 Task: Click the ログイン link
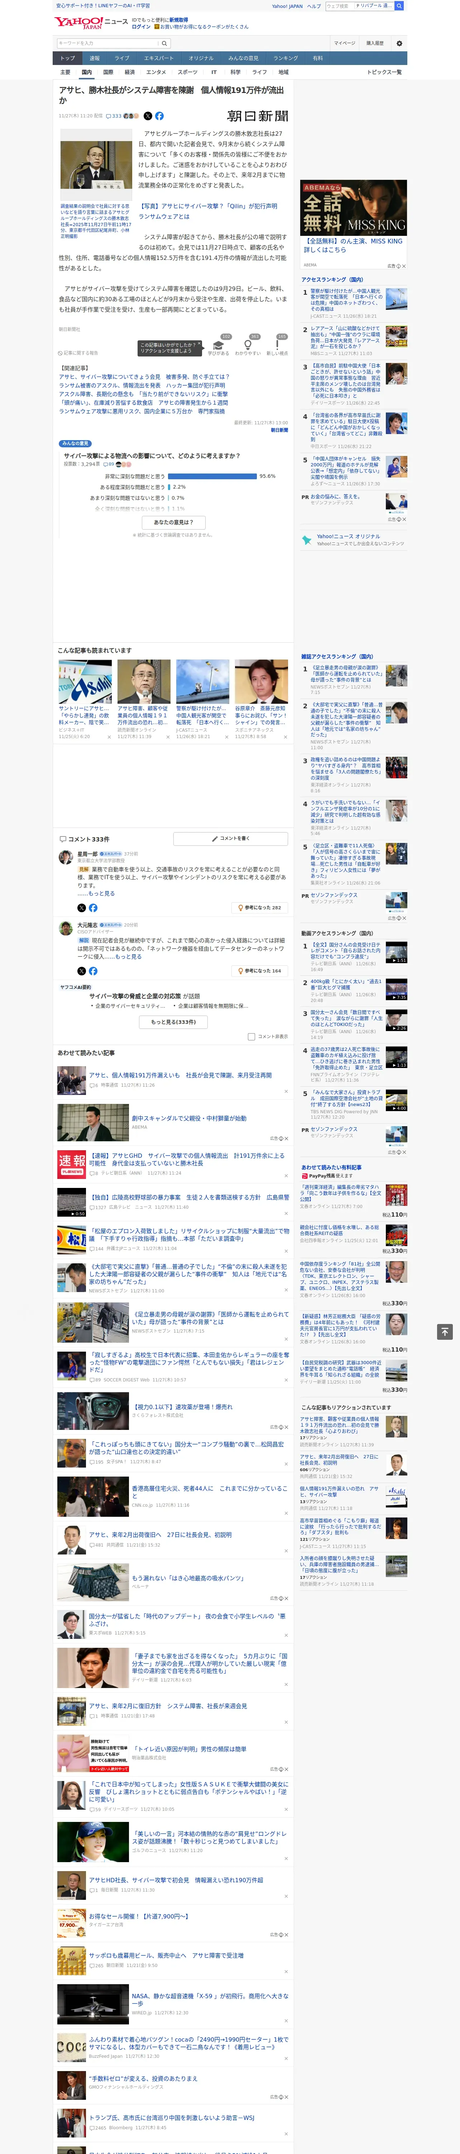[x=141, y=27]
